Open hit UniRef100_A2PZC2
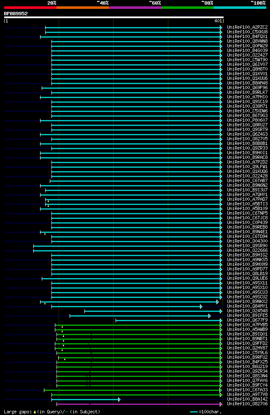This screenshot has width=270, height=415. pyautogui.click(x=247, y=27)
